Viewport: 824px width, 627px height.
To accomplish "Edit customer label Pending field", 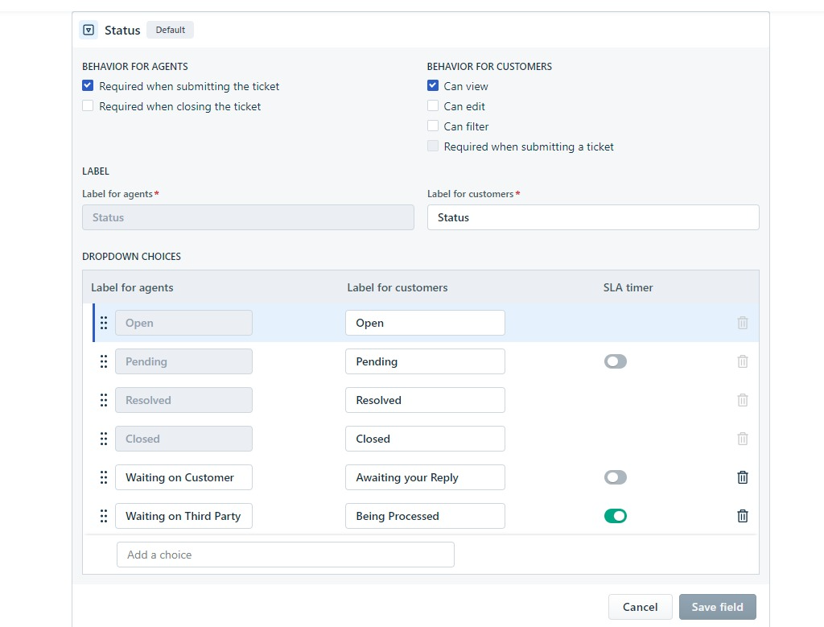I will 425,361.
